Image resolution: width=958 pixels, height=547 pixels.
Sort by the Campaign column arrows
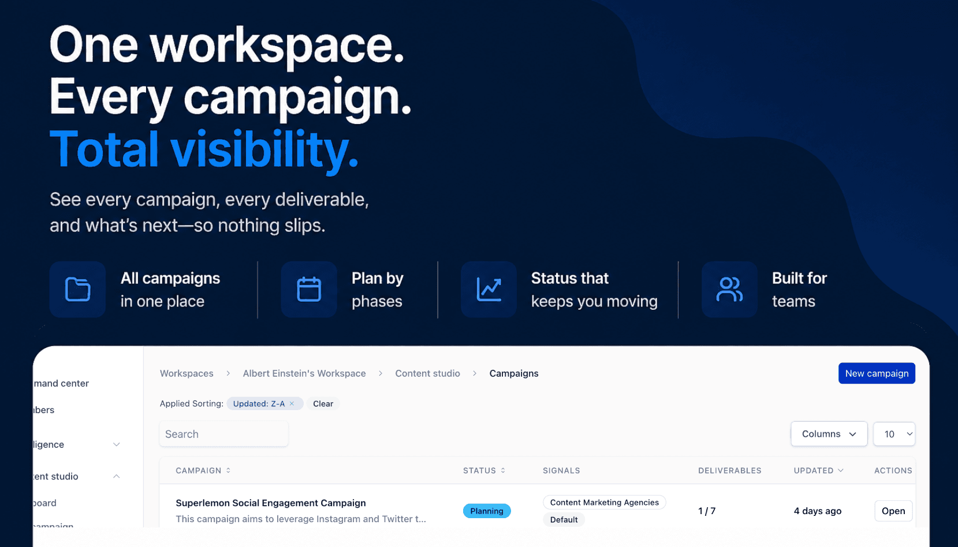[228, 470]
